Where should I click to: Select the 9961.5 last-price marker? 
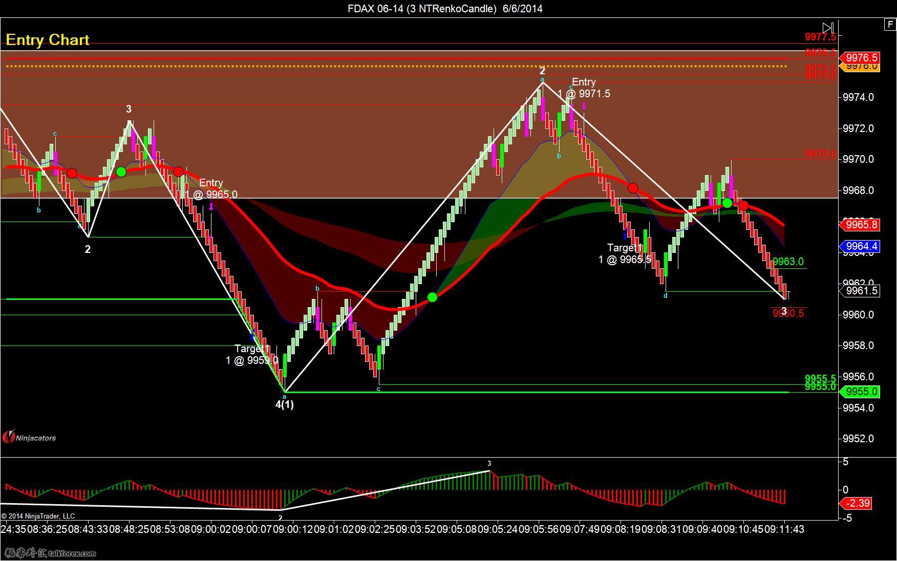click(x=860, y=291)
